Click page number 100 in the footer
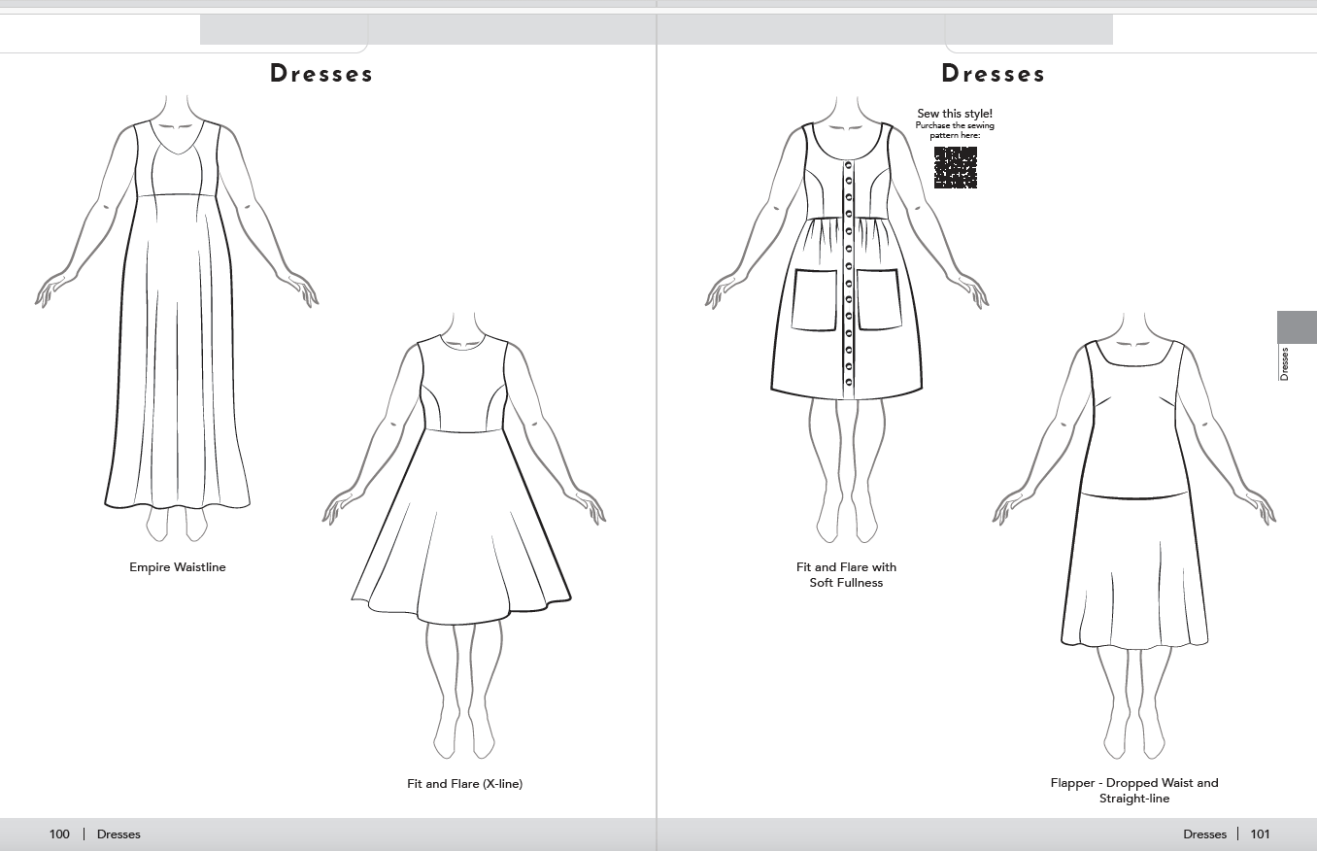Viewport: 1317px width, 851px height. [59, 834]
